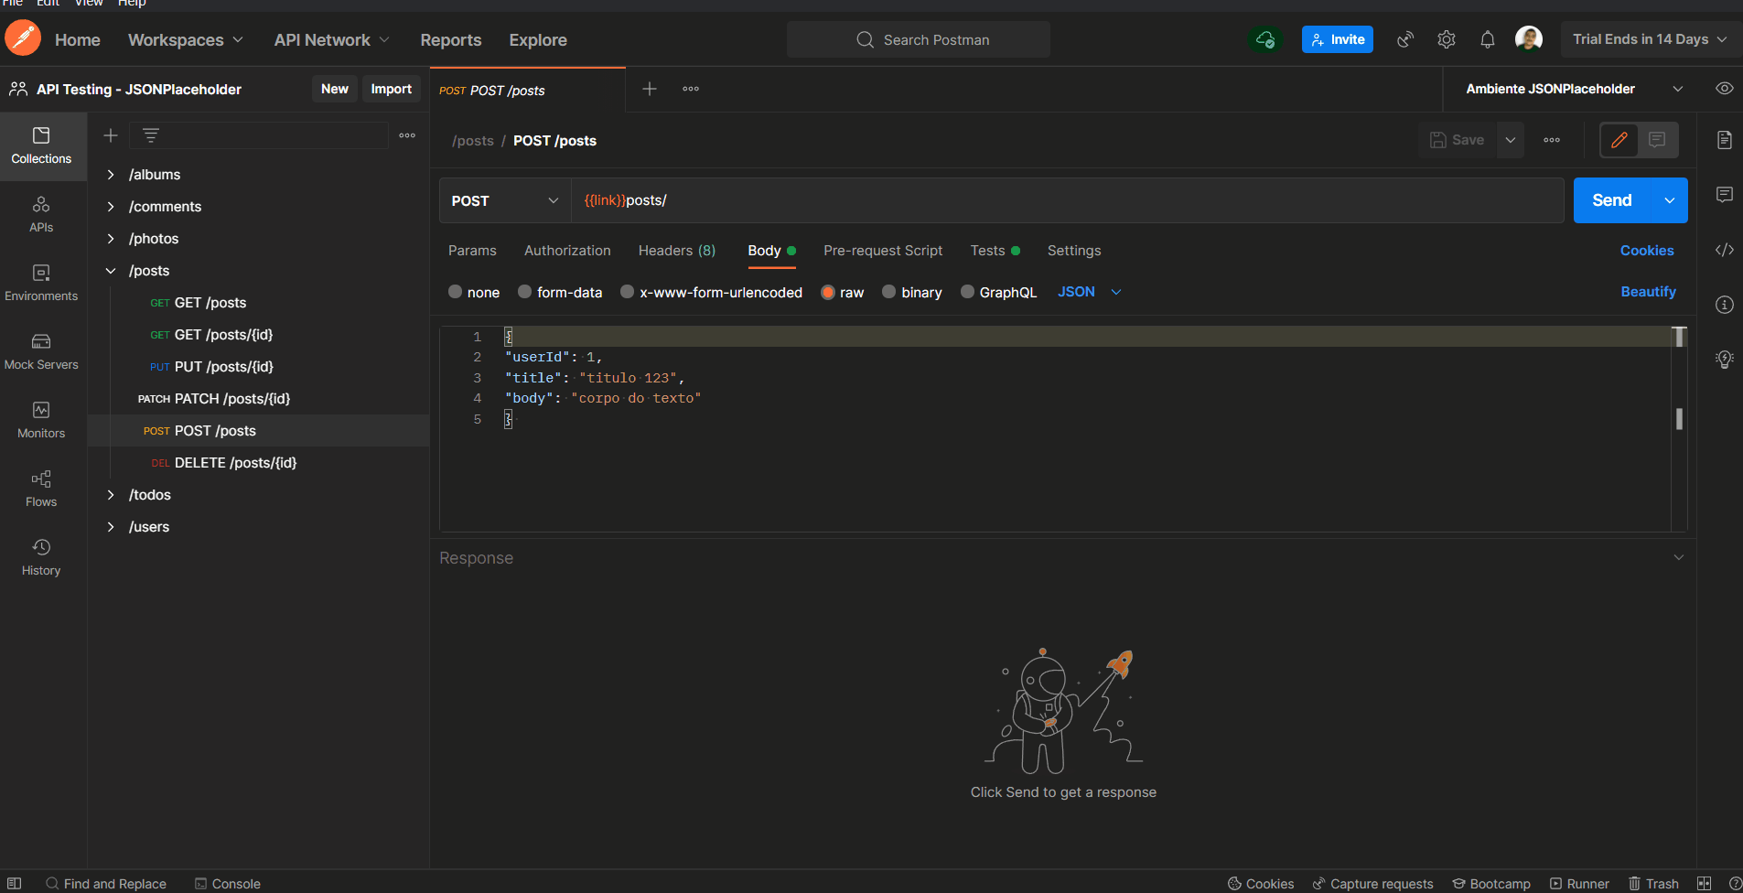1743x893 pixels.
Task: Switch to the Headers tab
Action: click(676, 251)
